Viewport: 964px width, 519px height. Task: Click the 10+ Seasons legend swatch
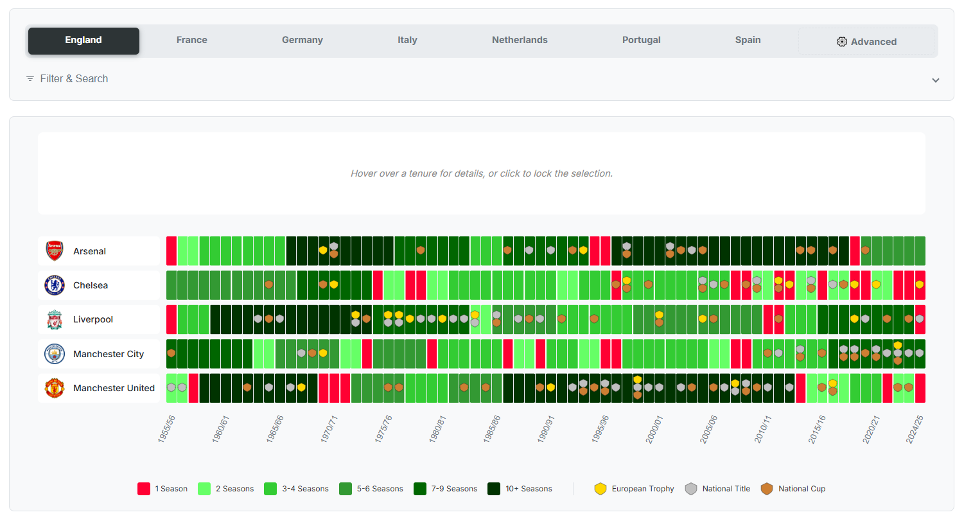(495, 489)
